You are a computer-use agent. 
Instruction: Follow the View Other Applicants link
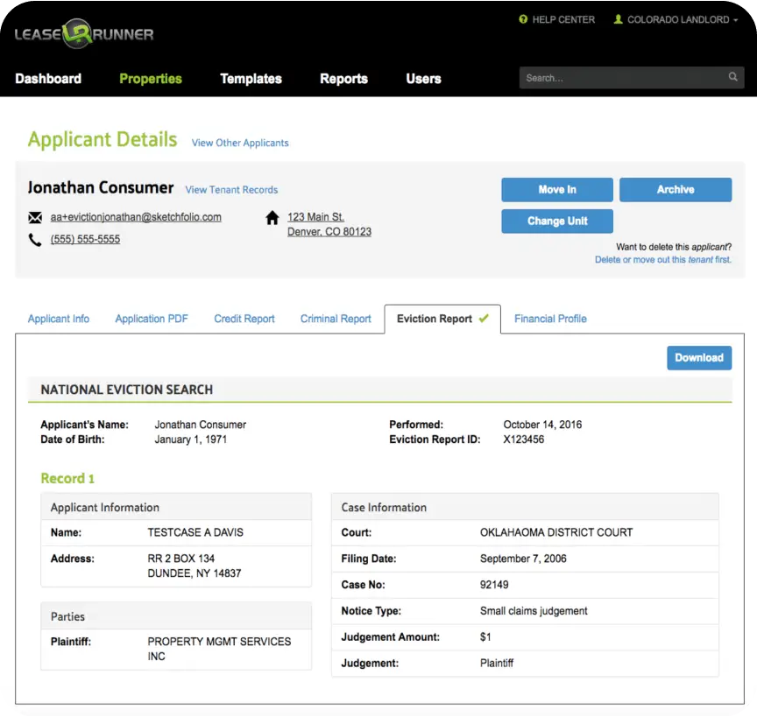point(240,143)
